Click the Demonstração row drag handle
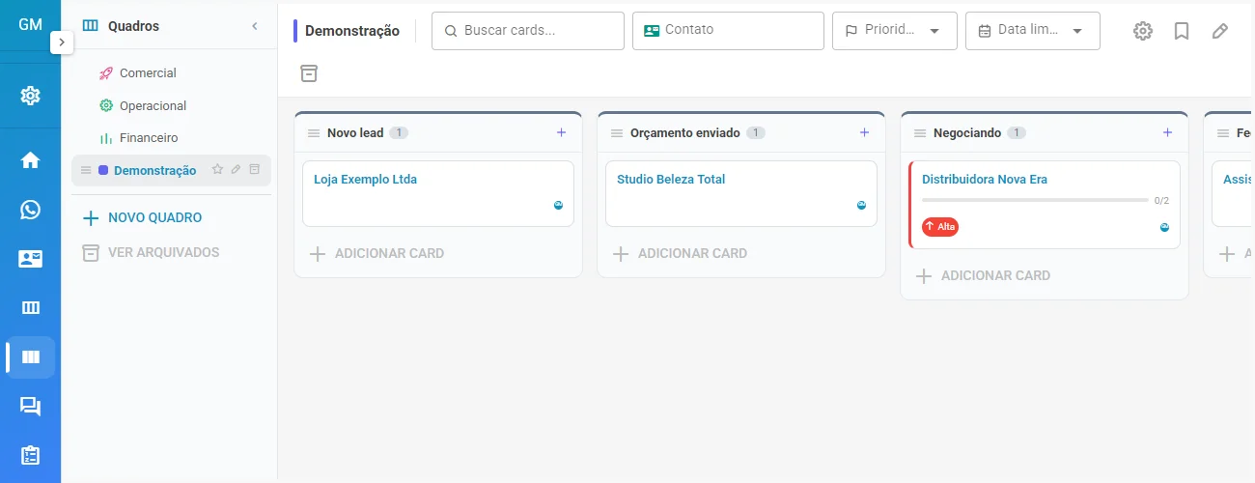 86,170
